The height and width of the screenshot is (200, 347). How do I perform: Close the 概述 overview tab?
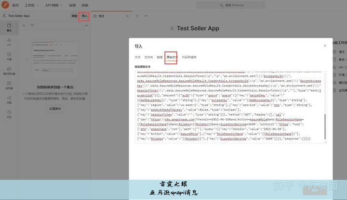(x=127, y=16)
